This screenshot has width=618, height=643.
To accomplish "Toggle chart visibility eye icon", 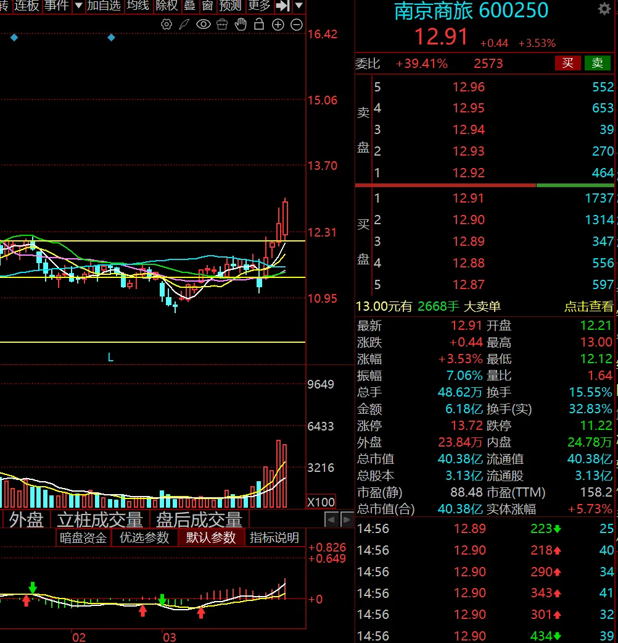I will (x=203, y=25).
